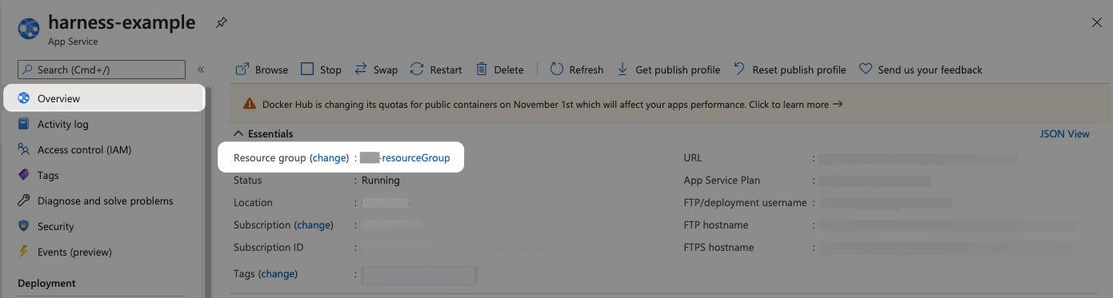Pin the harness-example app service

pyautogui.click(x=221, y=23)
